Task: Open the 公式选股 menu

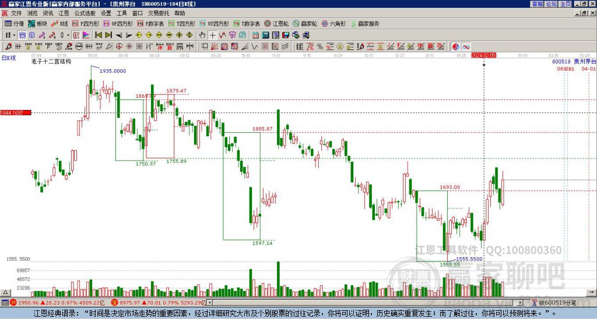Action: [85, 13]
